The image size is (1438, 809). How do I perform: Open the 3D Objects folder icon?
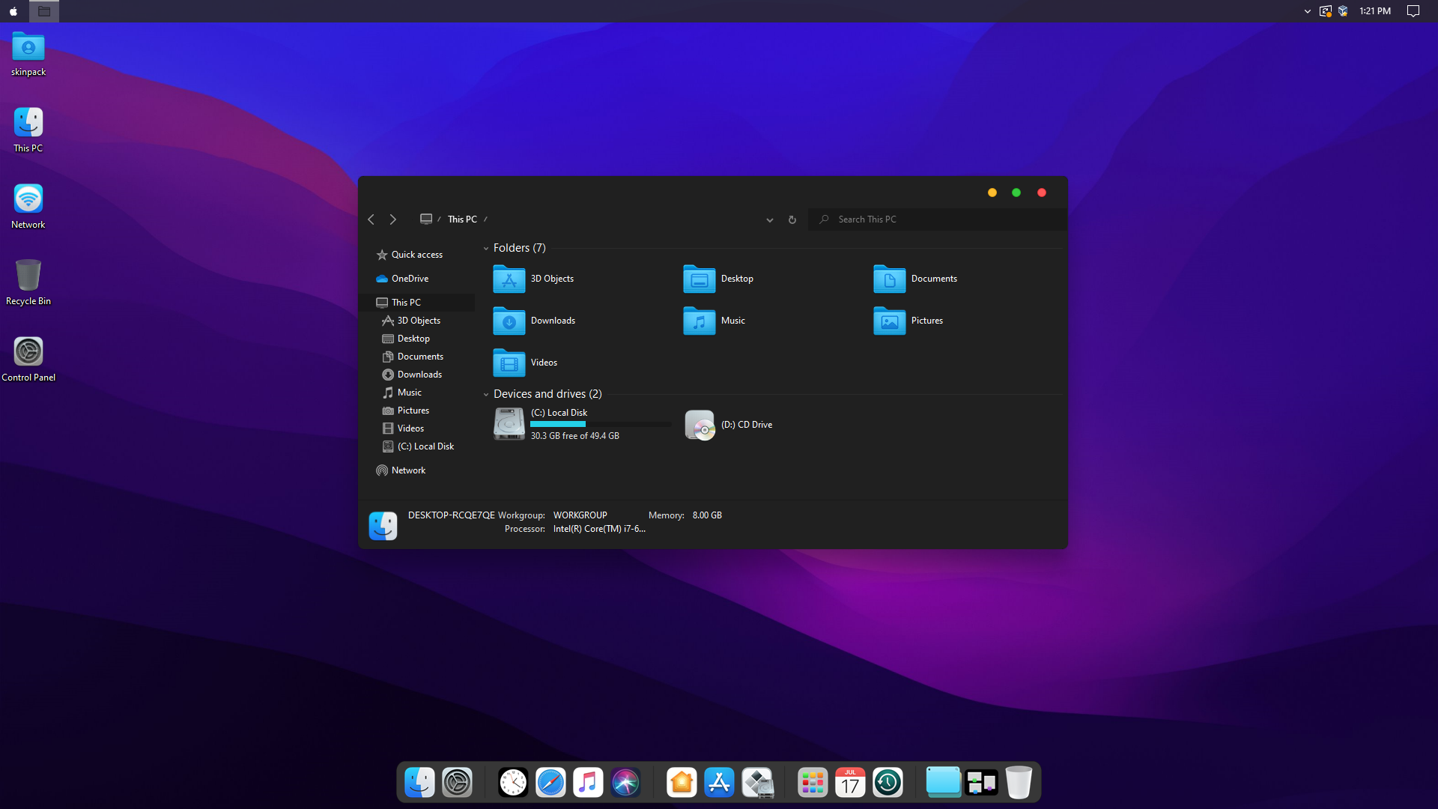[509, 279]
